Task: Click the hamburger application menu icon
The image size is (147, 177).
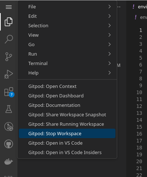Action: tap(9, 7)
